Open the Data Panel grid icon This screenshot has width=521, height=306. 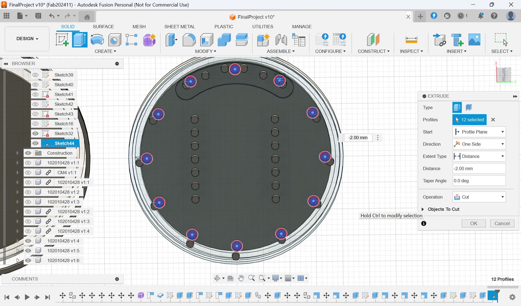point(7,16)
